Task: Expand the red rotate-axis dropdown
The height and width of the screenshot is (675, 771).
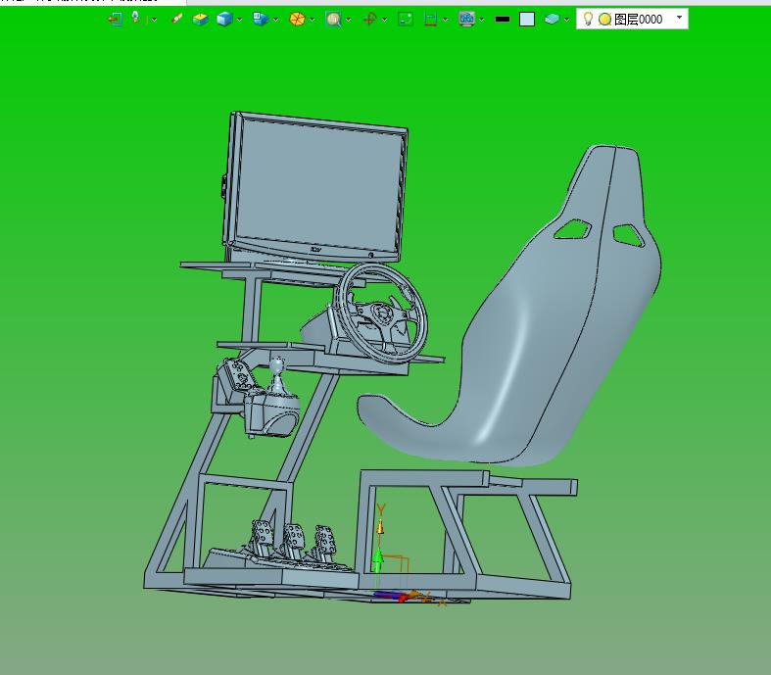Action: 384,20
